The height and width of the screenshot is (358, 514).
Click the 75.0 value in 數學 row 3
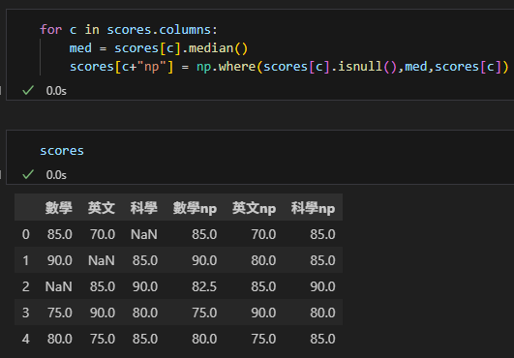click(60, 313)
